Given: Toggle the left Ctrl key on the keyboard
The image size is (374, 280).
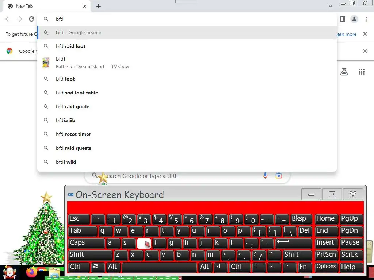Looking at the screenshot, I should 79,267.
